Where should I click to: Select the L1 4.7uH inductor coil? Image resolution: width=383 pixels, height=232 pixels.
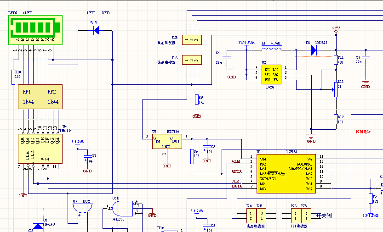point(271,49)
